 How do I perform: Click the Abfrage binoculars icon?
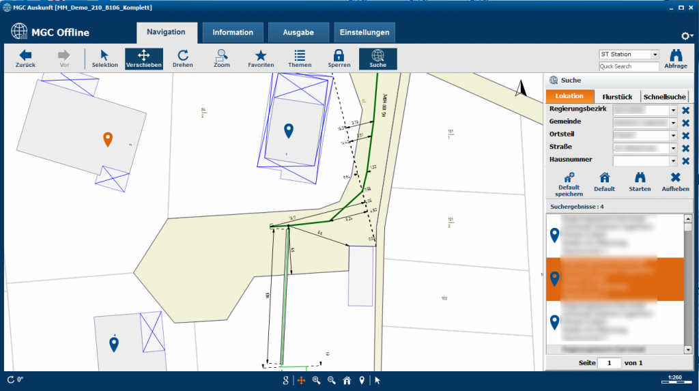675,59
